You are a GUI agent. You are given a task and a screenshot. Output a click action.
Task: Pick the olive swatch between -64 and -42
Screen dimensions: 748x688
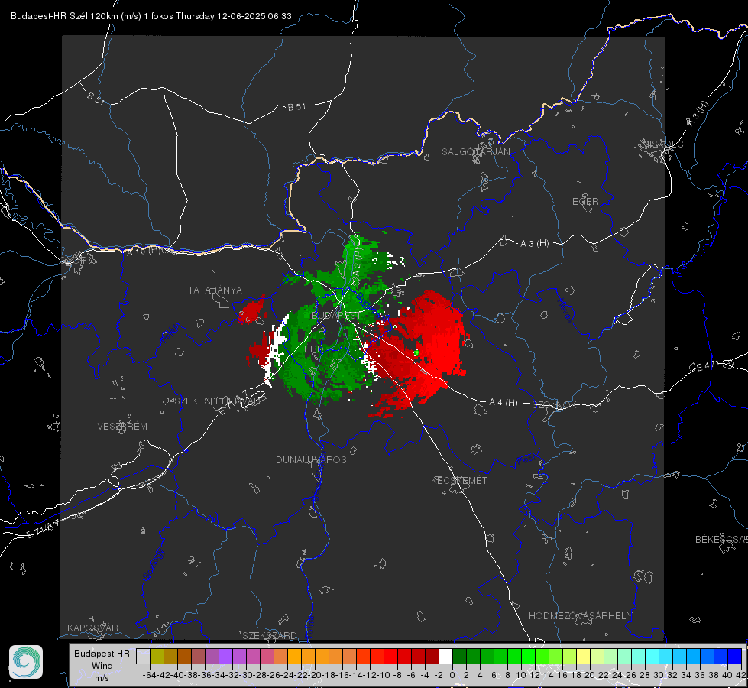(x=157, y=656)
